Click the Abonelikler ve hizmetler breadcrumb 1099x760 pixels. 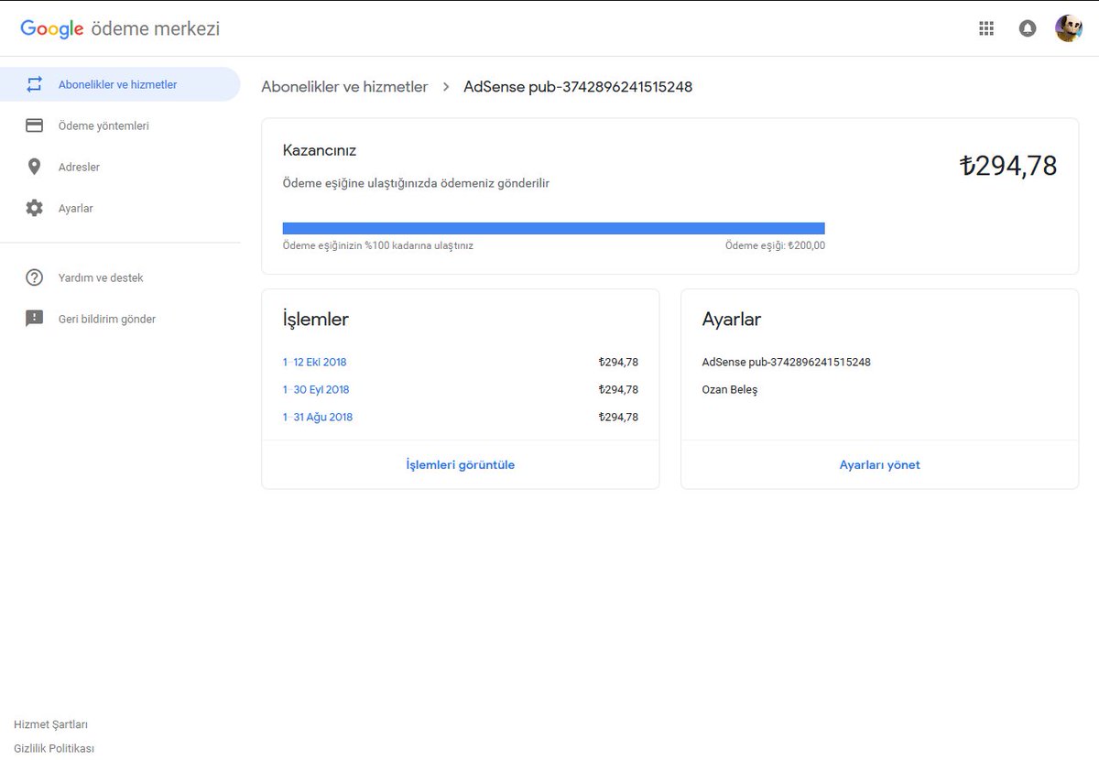[344, 87]
